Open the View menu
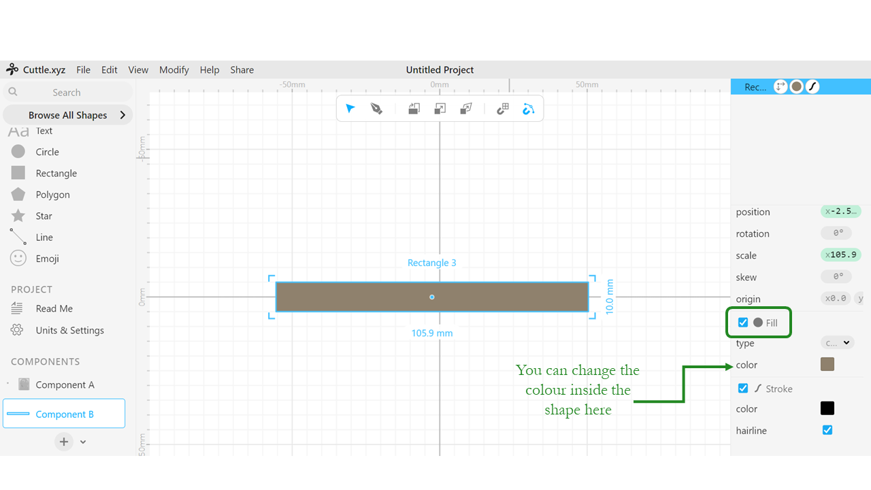 coord(138,69)
